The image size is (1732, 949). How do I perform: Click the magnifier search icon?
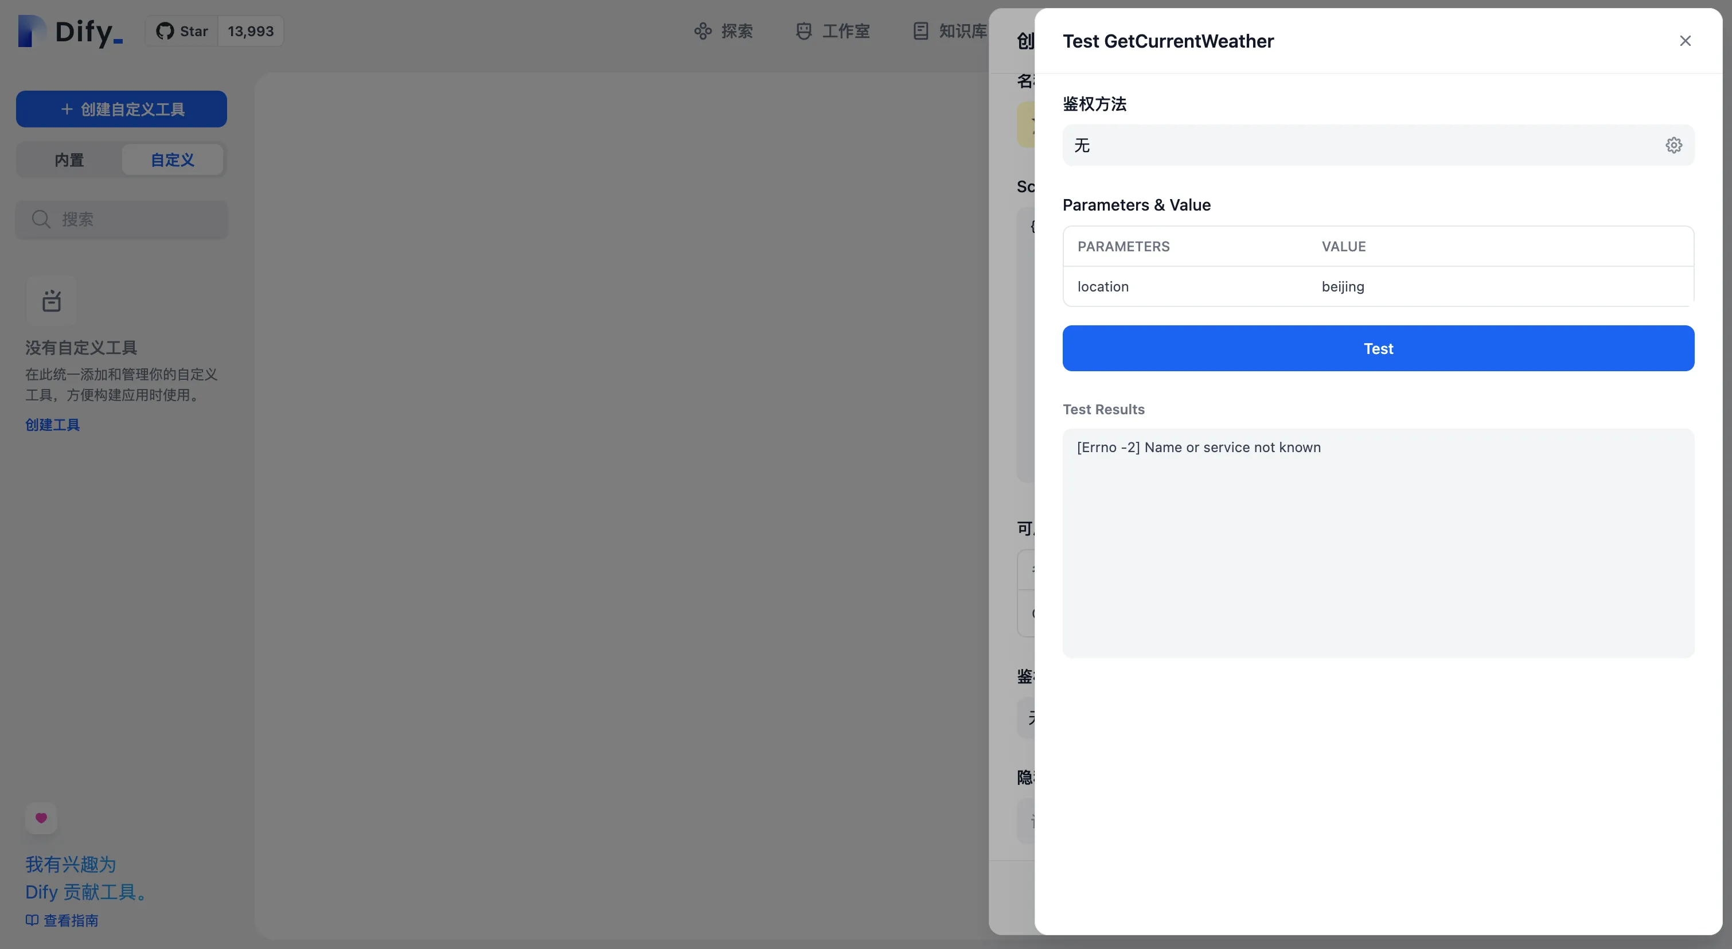(41, 219)
